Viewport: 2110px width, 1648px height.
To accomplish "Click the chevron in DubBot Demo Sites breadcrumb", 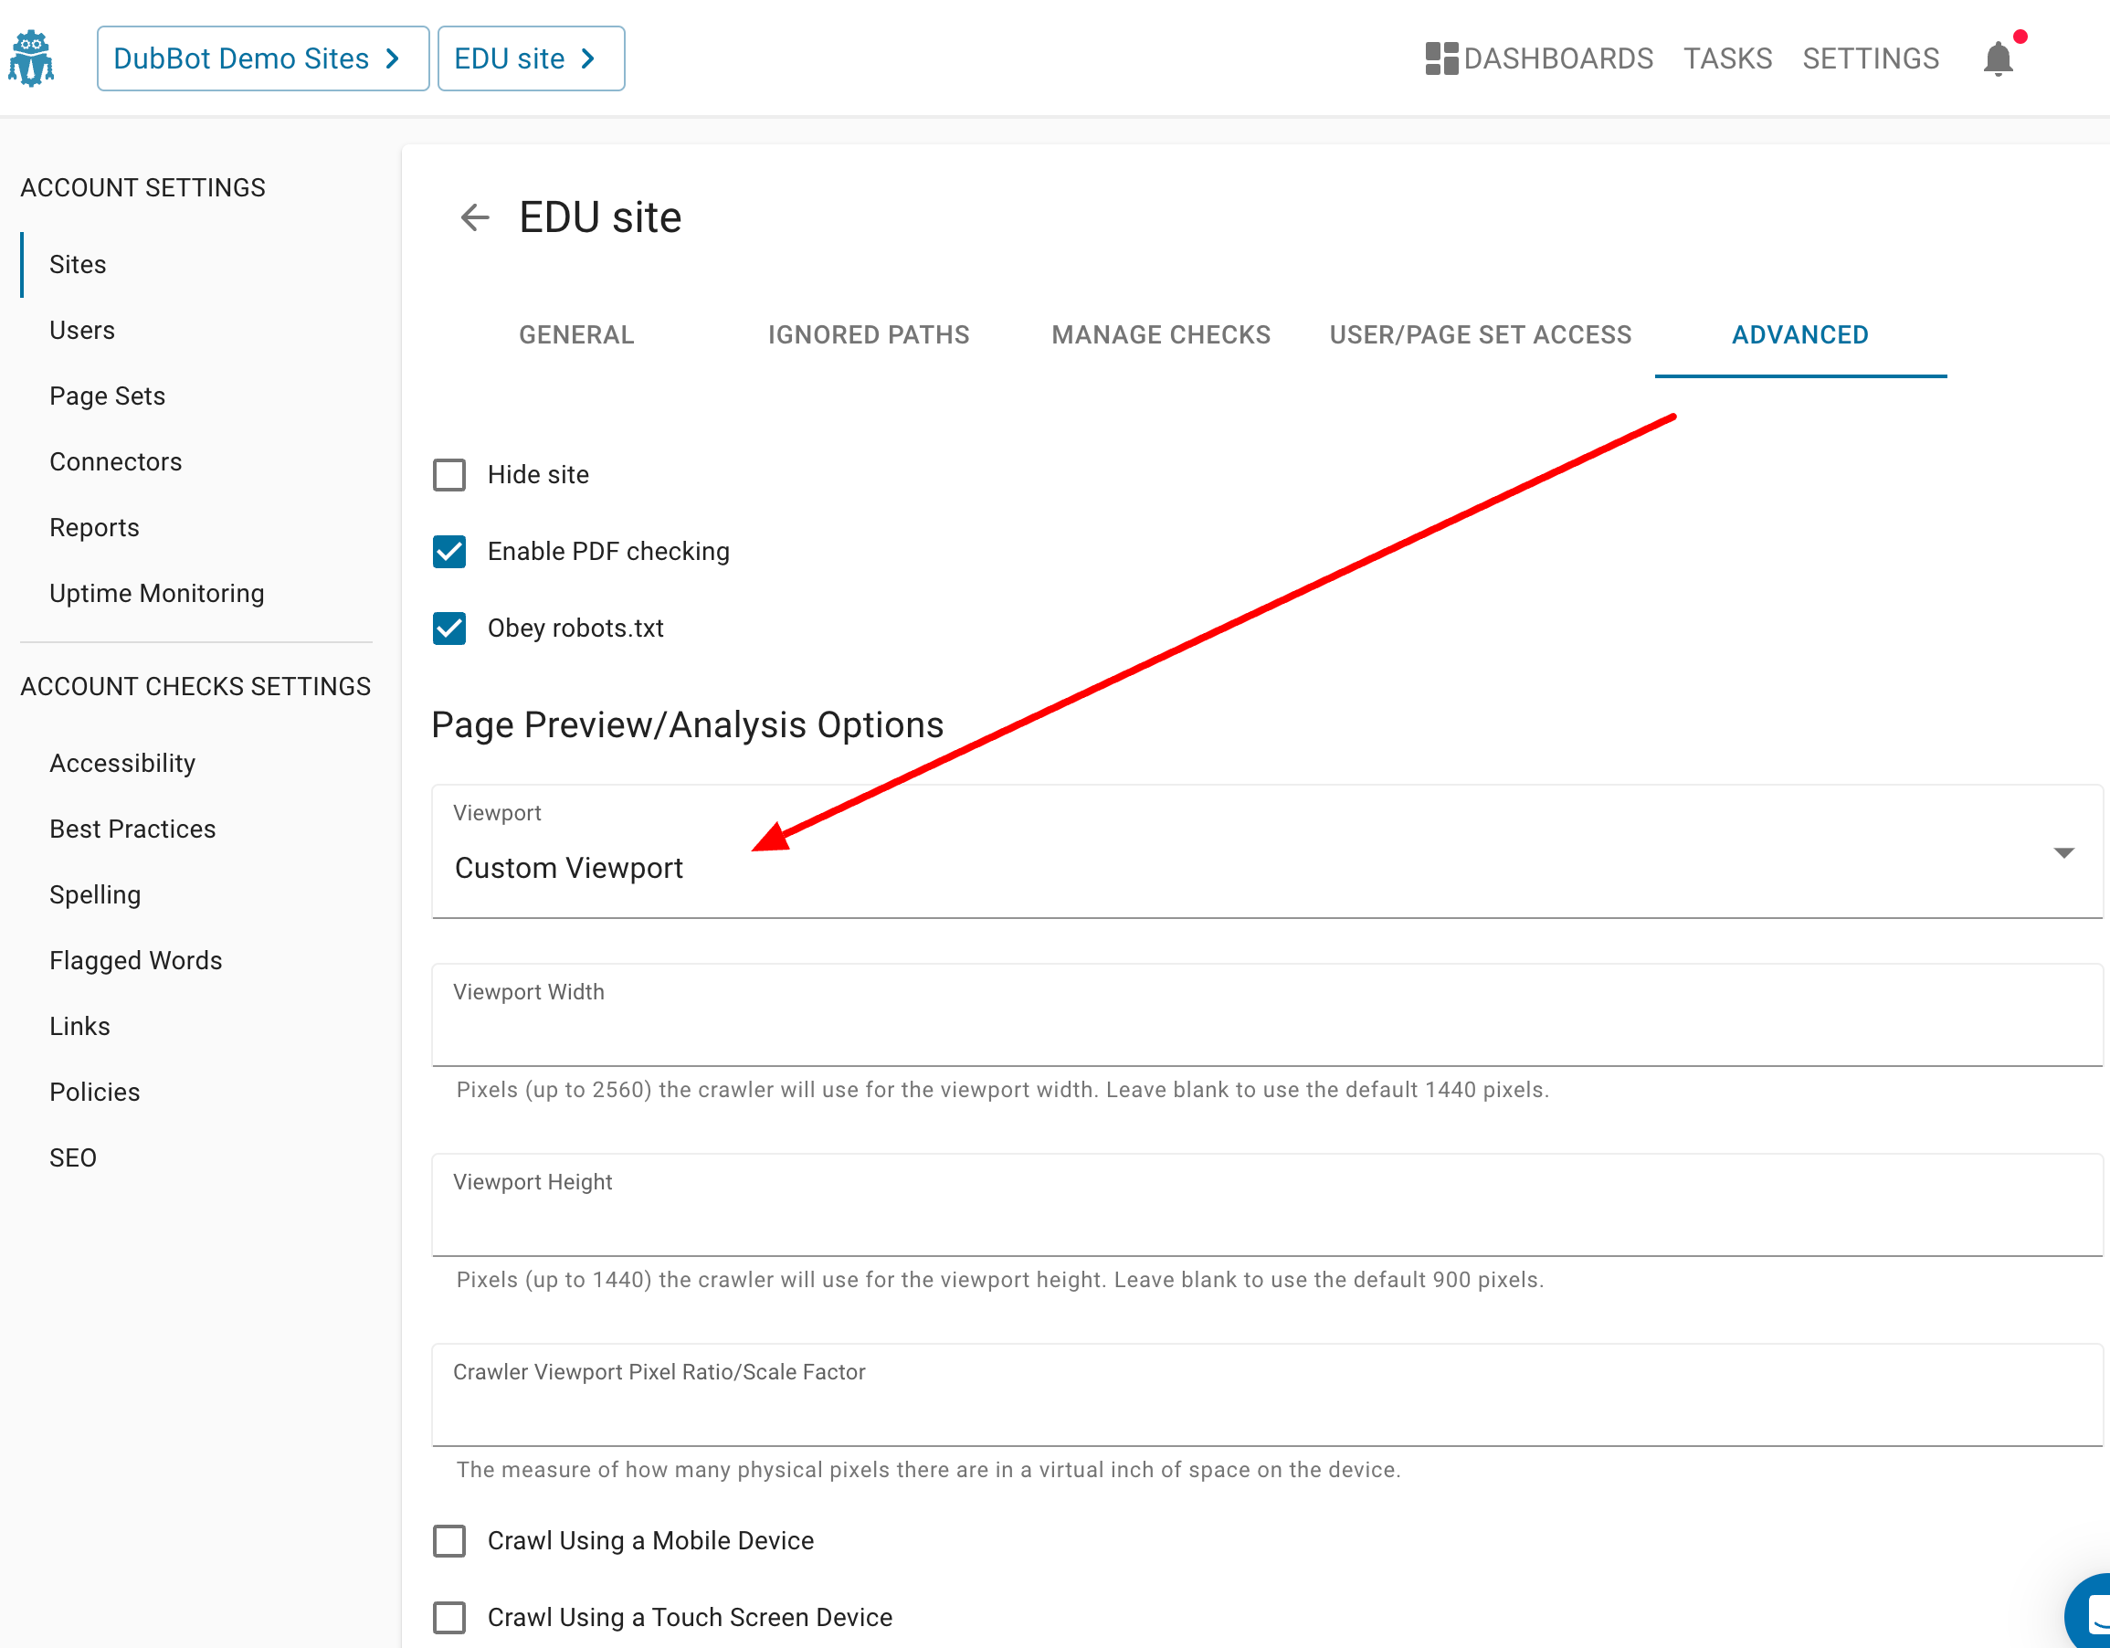I will pyautogui.click(x=393, y=58).
